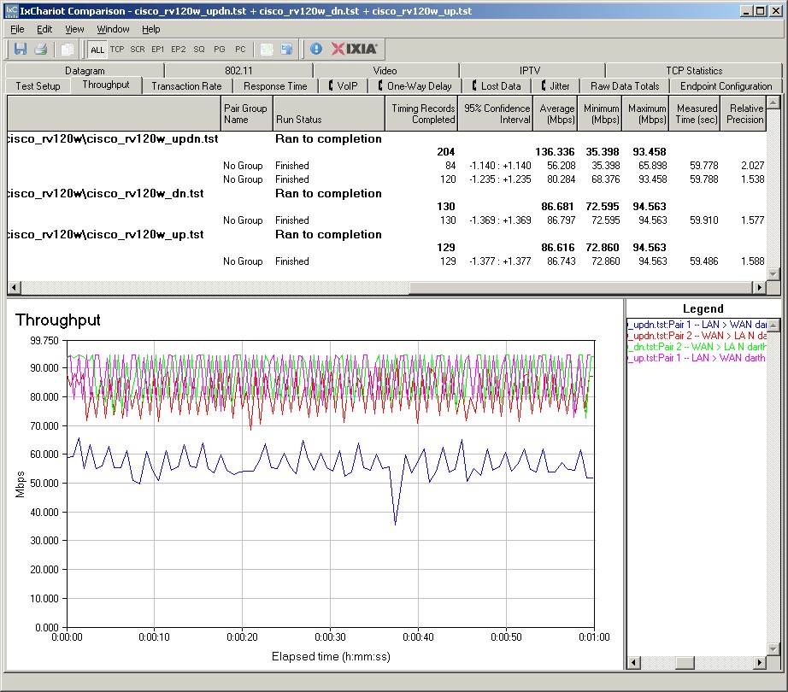Switch to the Response Time tab
This screenshot has height=692, width=788.
coord(275,86)
